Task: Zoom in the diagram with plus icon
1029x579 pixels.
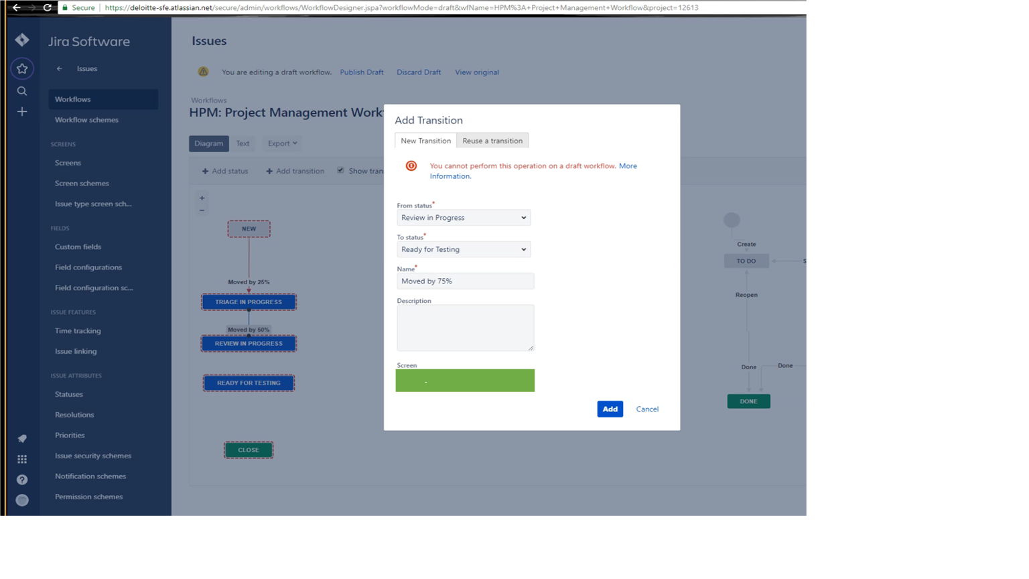Action: click(202, 198)
